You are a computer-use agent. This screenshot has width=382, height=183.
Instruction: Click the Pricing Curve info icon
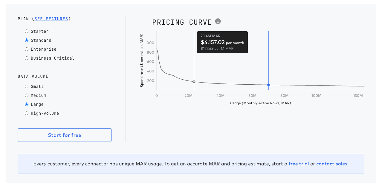point(218,21)
